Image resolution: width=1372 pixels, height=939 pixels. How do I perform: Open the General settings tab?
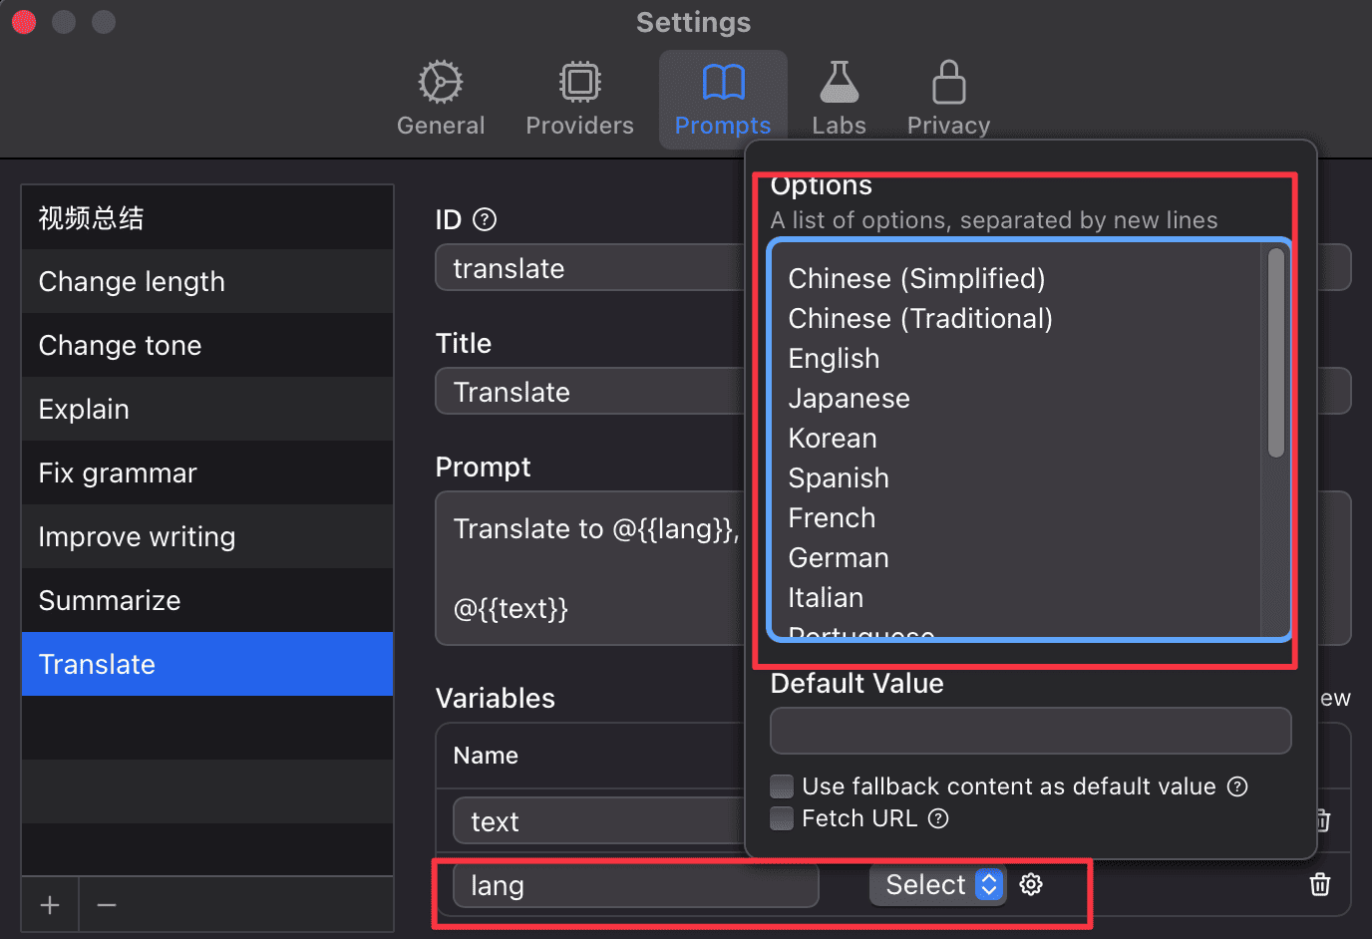pos(441,98)
